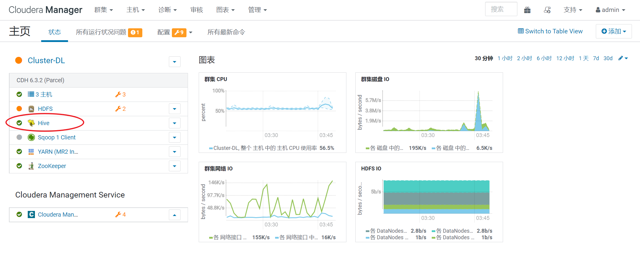The image size is (640, 258).
Task: Set chart time range to 30d
Action: tap(608, 58)
